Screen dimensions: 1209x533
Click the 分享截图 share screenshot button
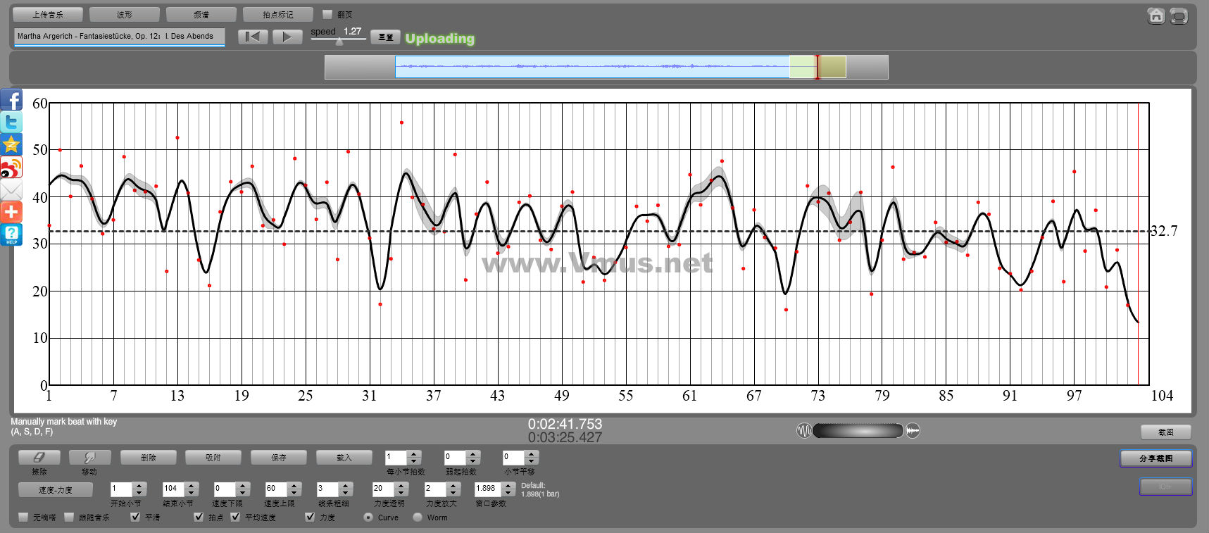click(1155, 458)
